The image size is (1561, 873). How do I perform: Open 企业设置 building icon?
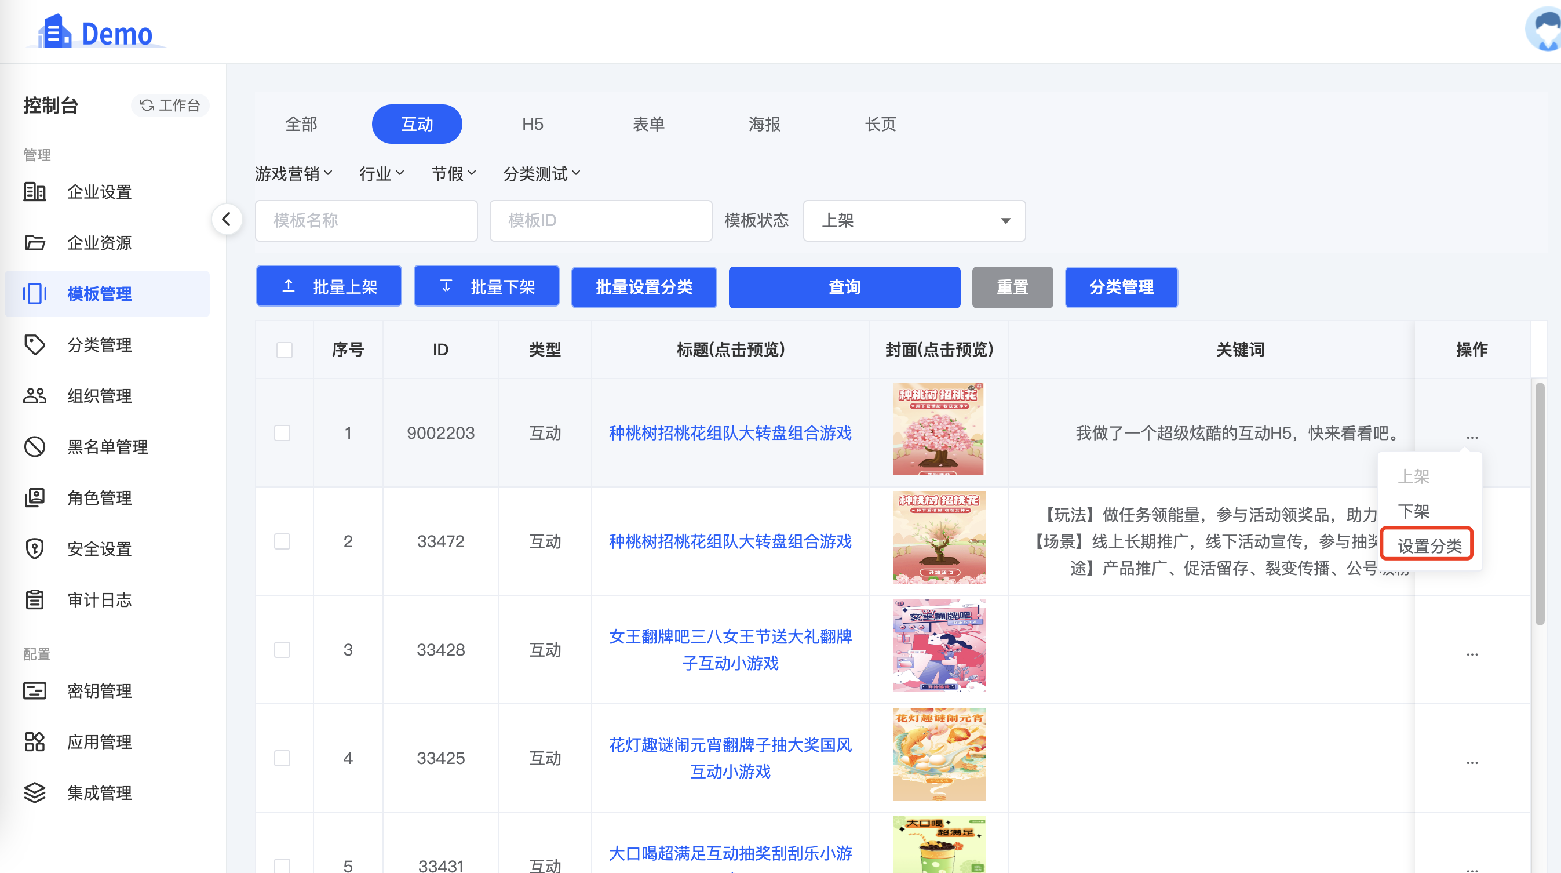coord(35,191)
